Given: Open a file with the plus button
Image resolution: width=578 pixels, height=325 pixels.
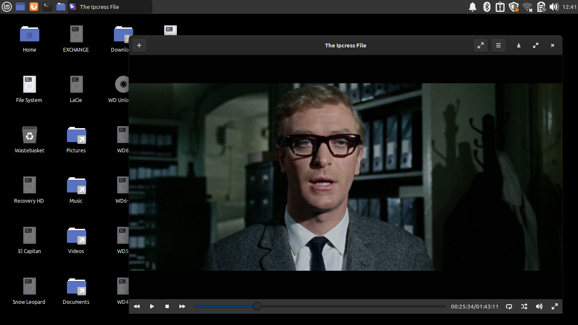Looking at the screenshot, I should (139, 45).
